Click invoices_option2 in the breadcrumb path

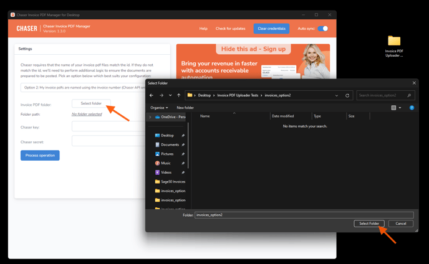coord(277,95)
